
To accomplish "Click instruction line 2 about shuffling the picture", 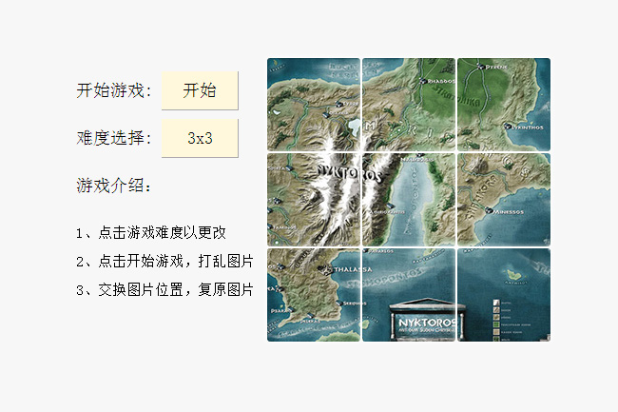I will pos(164,261).
